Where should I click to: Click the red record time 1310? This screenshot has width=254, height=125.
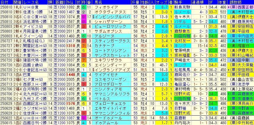point(70,46)
